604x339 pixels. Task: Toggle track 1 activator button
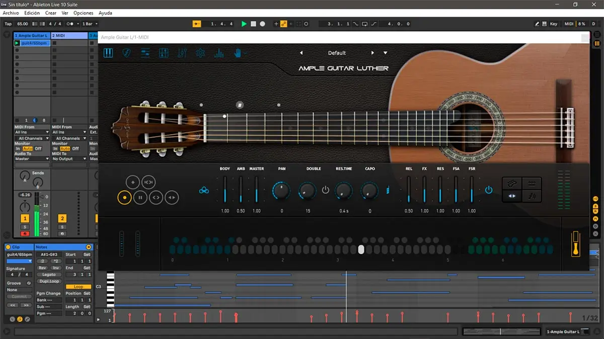25,218
